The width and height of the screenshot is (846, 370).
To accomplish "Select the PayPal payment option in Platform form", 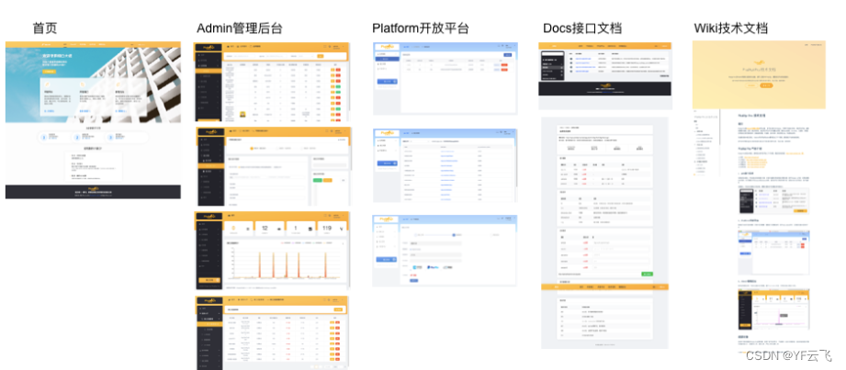I will [433, 267].
